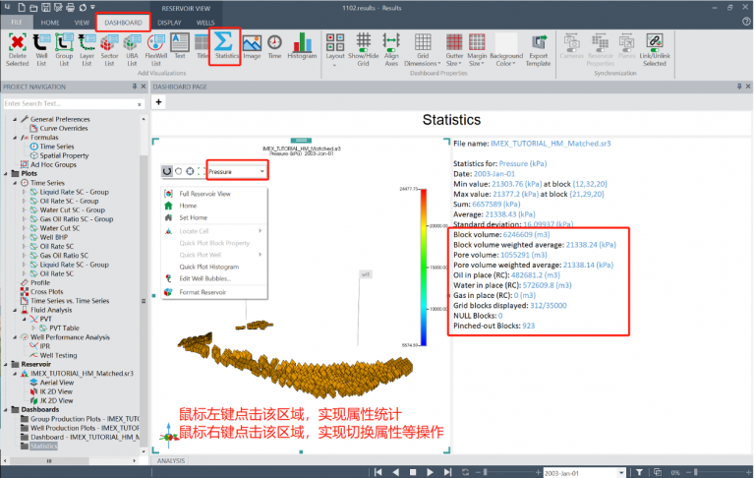
Task: Switch to the DISPLAY ribbon tab
Action: [169, 21]
